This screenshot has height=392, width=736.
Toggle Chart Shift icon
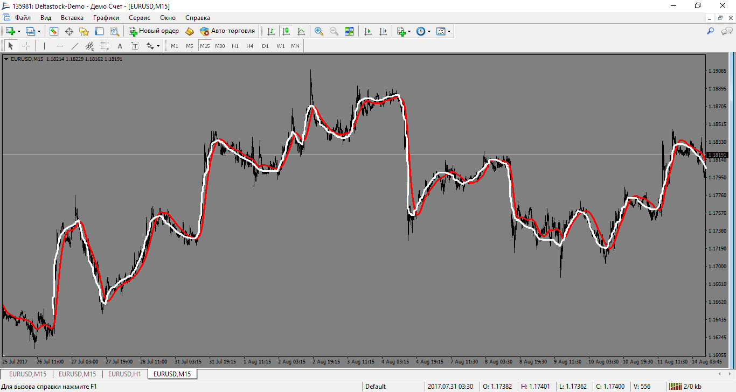pos(383,31)
